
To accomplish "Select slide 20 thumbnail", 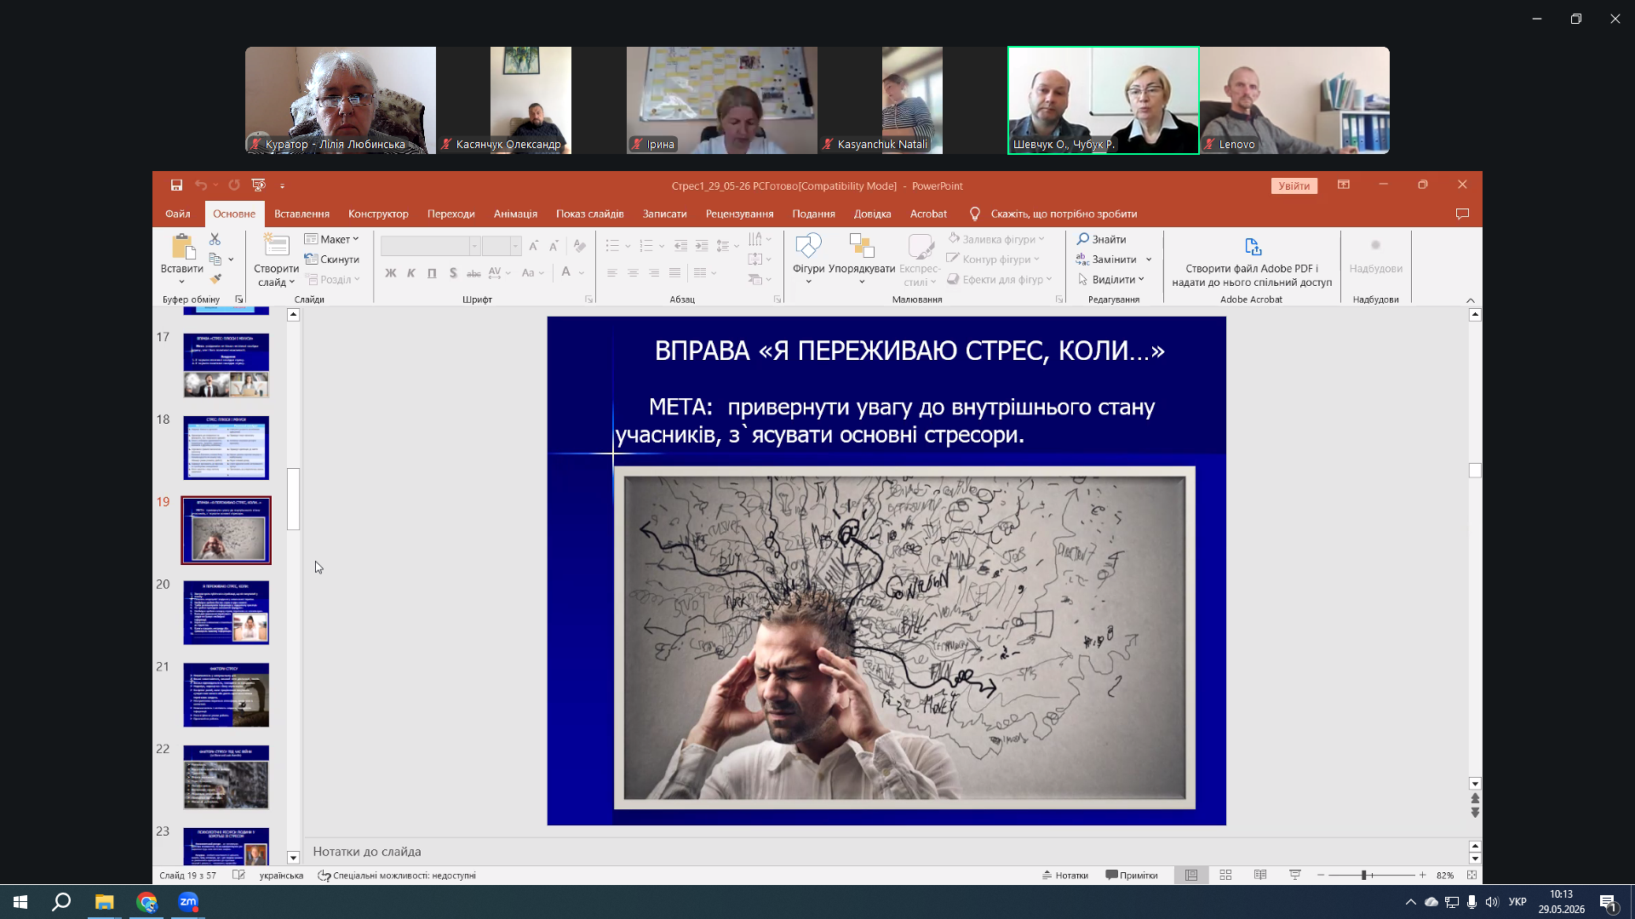I will [x=226, y=613].
